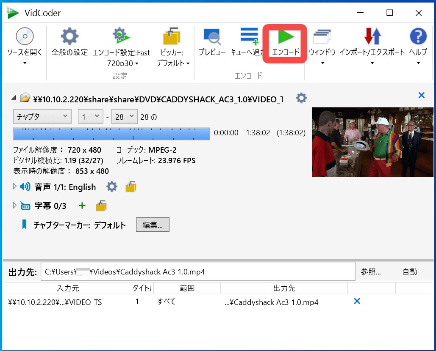
Task: Click the 音声 1/1: English label
Action: [65, 187]
